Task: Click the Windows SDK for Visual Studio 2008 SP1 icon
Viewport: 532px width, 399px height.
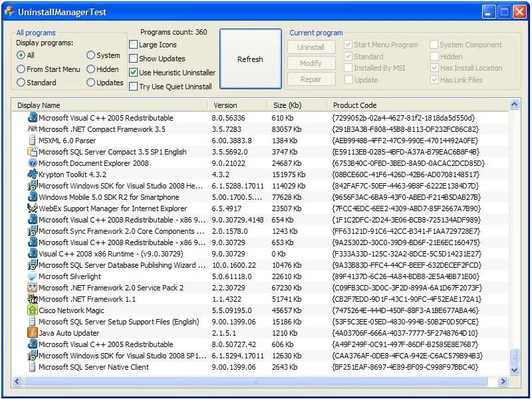Action: click(x=32, y=356)
